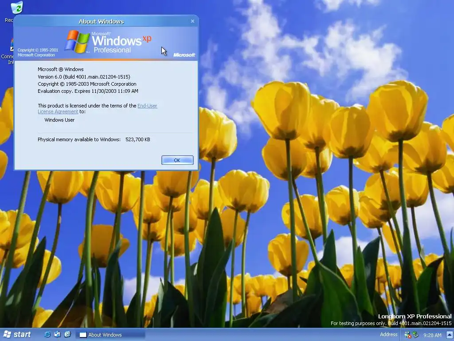Launch Internet Explorer from Quick Launch

(47, 335)
